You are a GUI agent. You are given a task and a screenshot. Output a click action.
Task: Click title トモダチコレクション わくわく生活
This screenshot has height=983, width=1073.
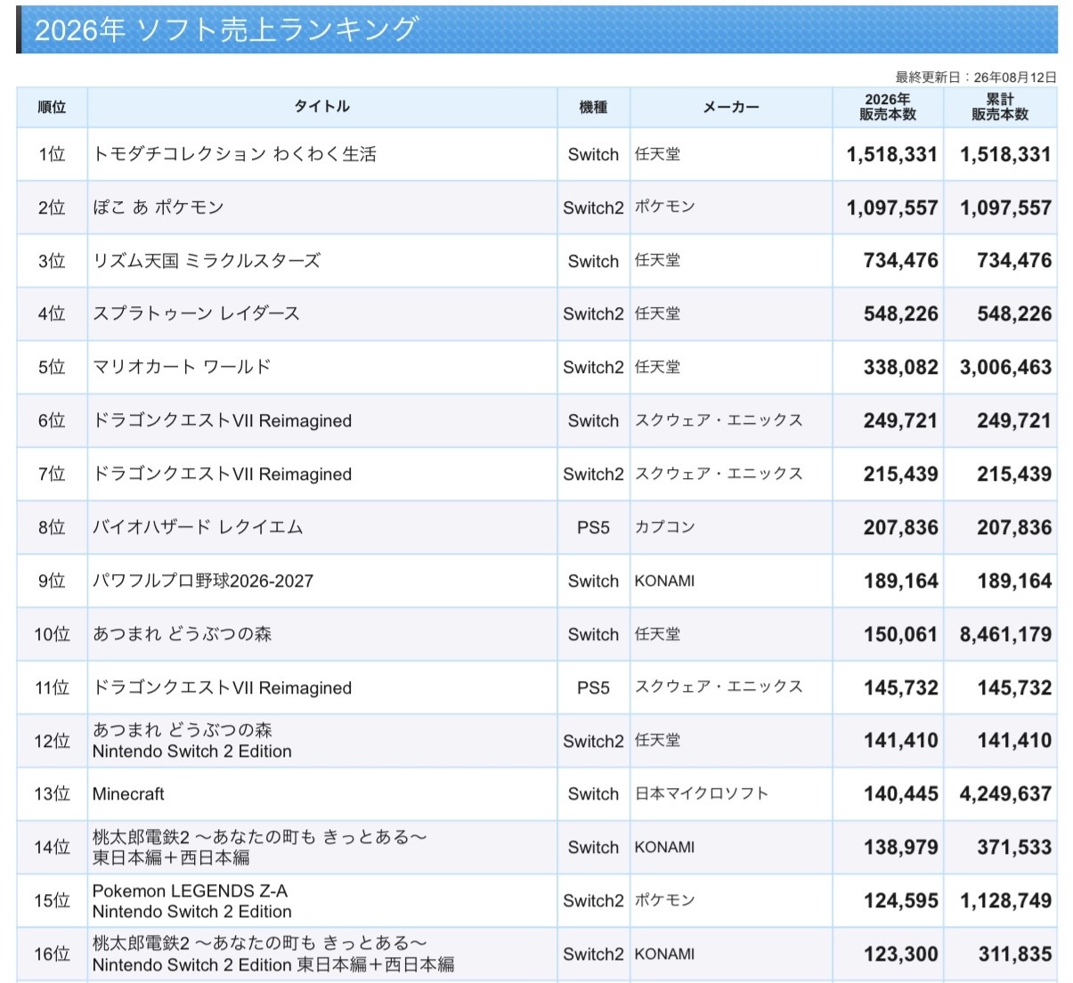(x=234, y=154)
